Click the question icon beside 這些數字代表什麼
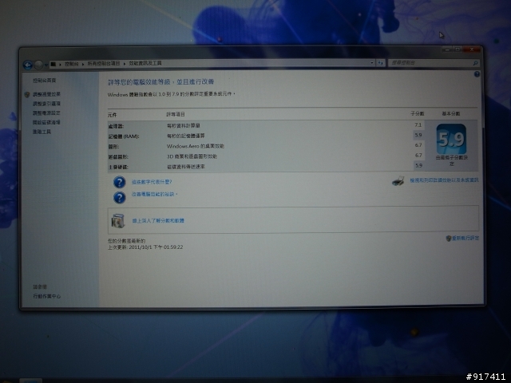Image resolution: width=511 pixels, height=383 pixels. tap(119, 182)
